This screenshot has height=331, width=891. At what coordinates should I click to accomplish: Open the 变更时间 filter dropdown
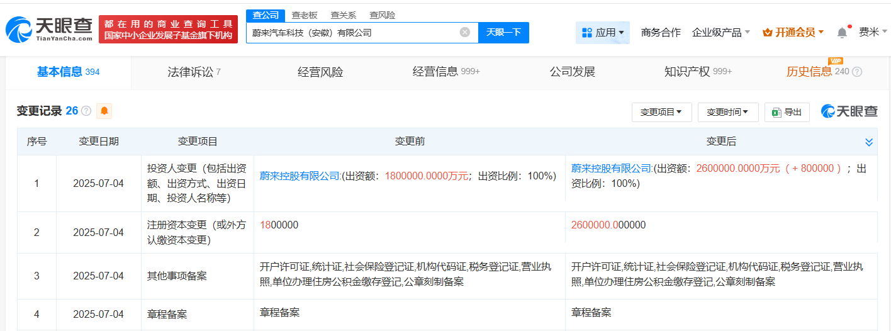(728, 112)
